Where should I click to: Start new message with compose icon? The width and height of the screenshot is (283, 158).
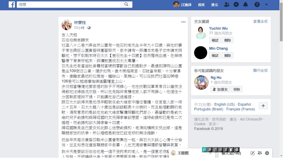pos(252,153)
